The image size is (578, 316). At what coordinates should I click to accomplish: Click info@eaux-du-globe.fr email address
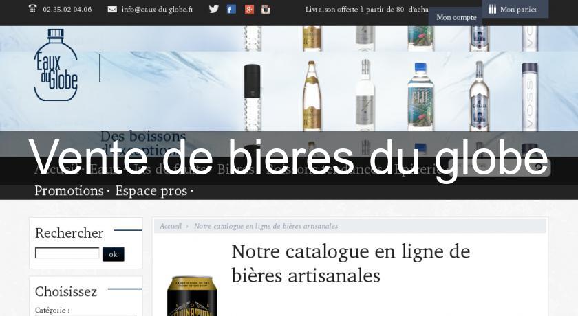(x=157, y=9)
